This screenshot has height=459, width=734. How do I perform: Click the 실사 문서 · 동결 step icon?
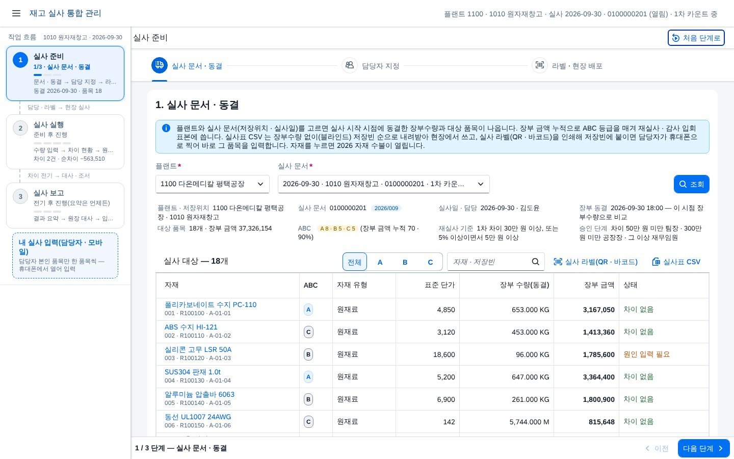pyautogui.click(x=160, y=65)
